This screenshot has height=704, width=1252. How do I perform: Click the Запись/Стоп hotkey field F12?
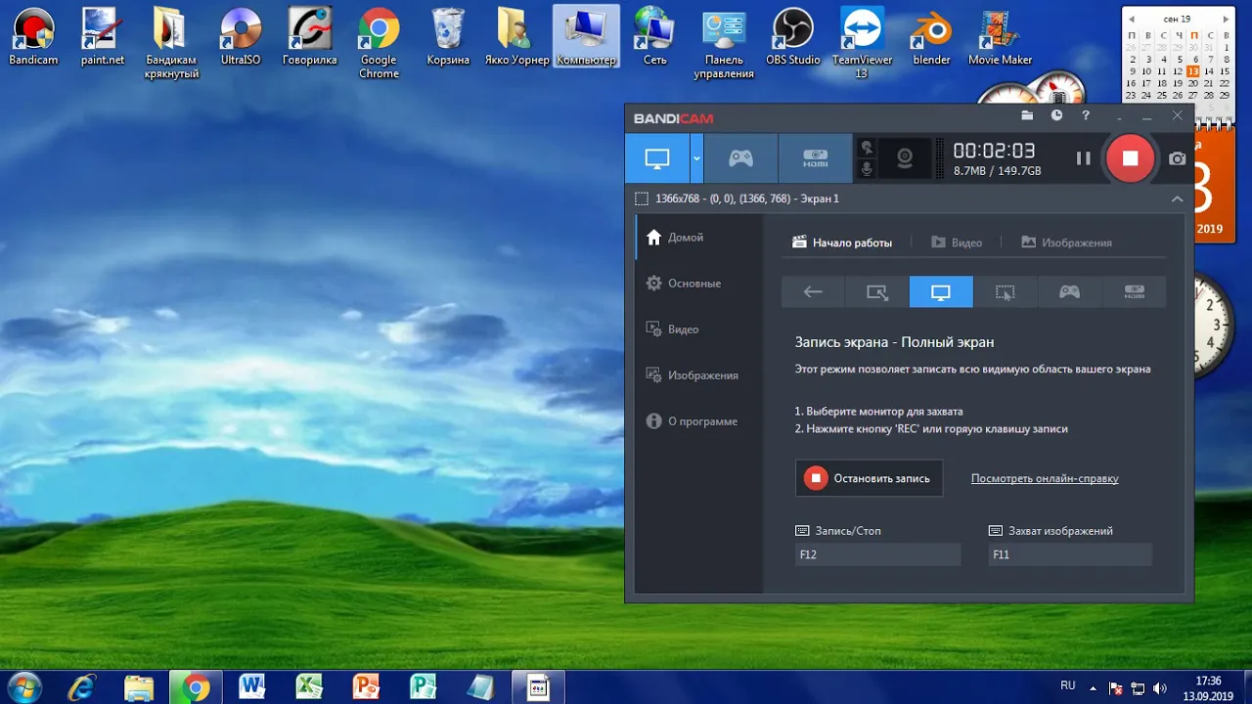(x=877, y=554)
